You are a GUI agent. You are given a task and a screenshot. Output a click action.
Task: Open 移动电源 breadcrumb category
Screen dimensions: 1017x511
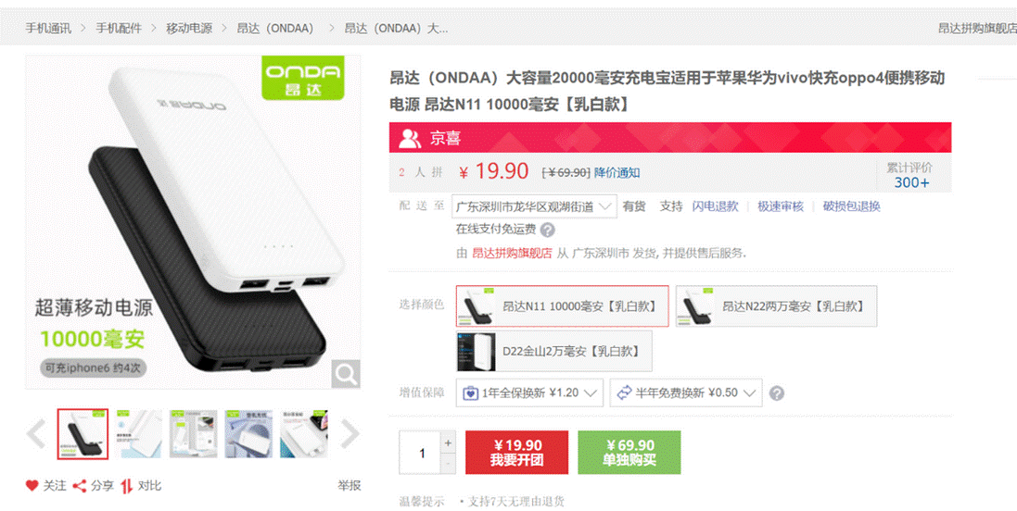[189, 29]
